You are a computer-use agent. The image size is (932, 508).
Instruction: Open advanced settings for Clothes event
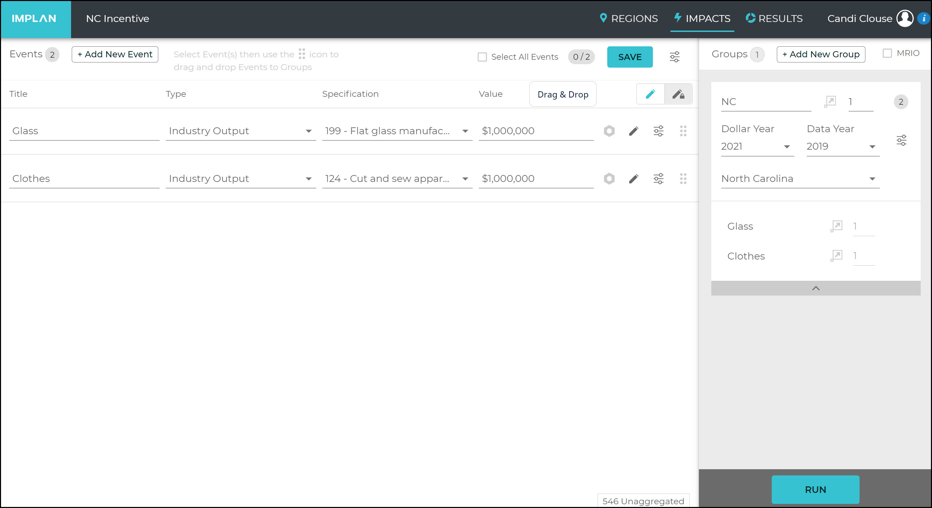(x=658, y=179)
